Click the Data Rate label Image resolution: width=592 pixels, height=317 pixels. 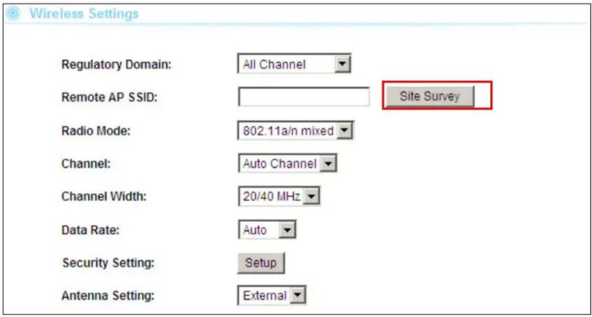pos(90,230)
